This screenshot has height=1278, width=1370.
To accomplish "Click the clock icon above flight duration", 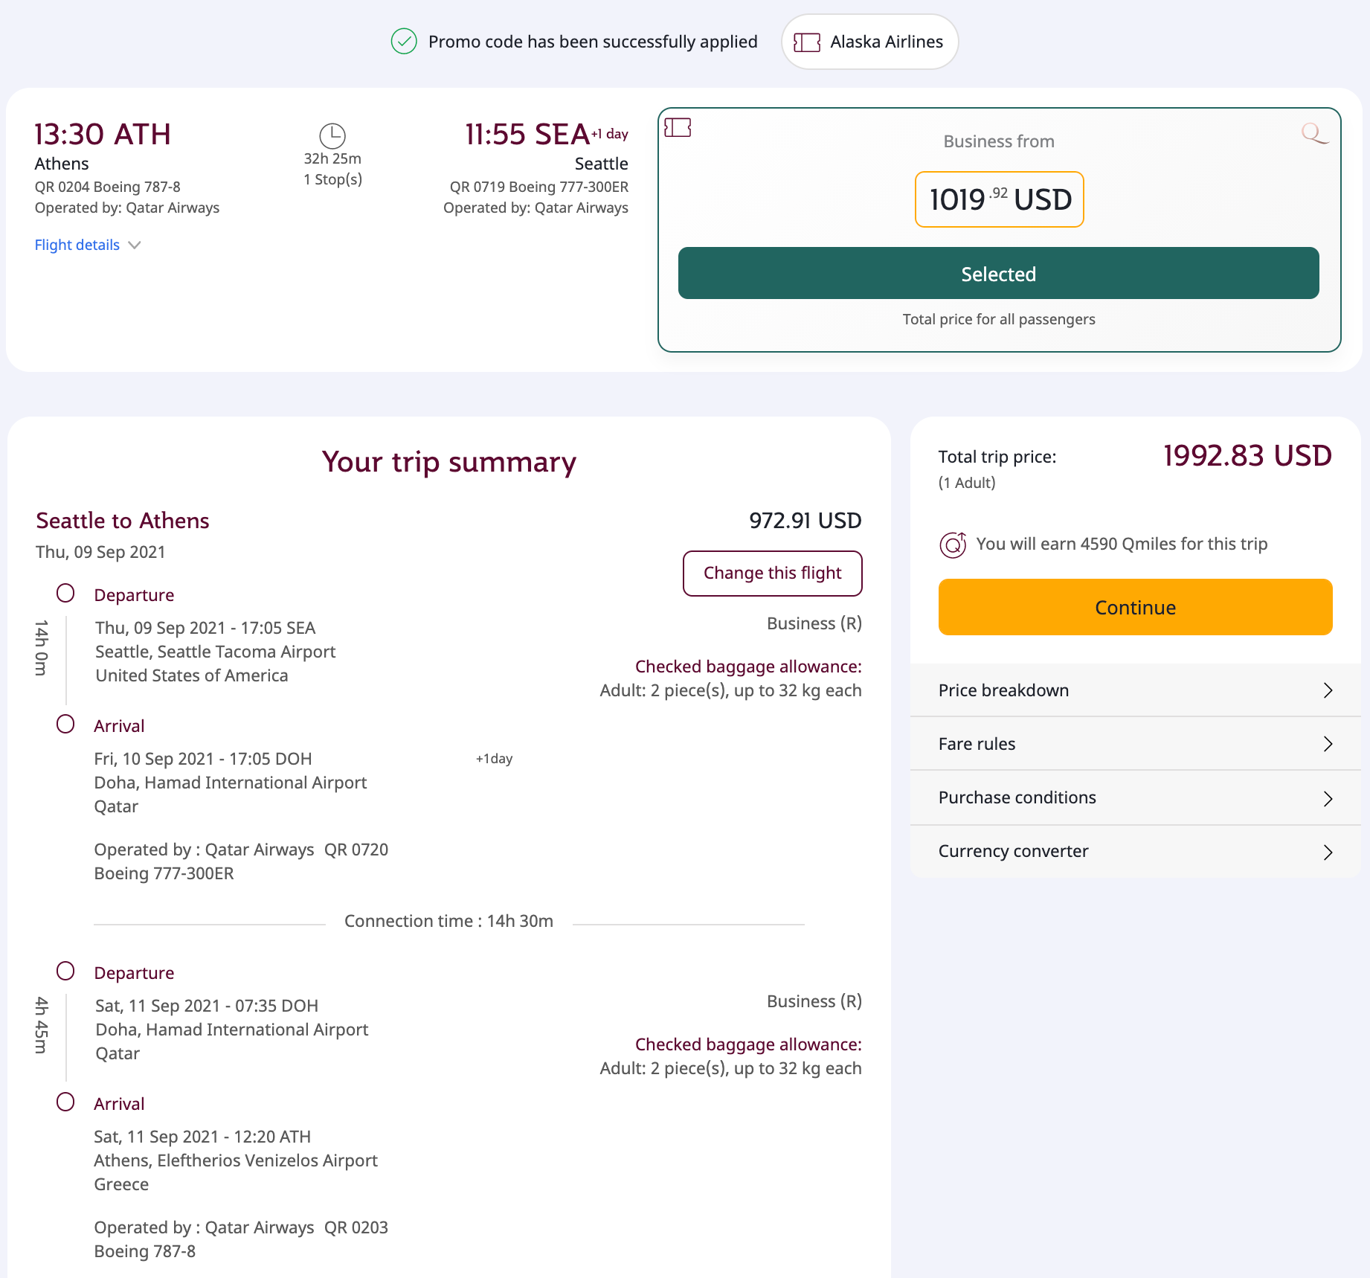I will (x=332, y=135).
